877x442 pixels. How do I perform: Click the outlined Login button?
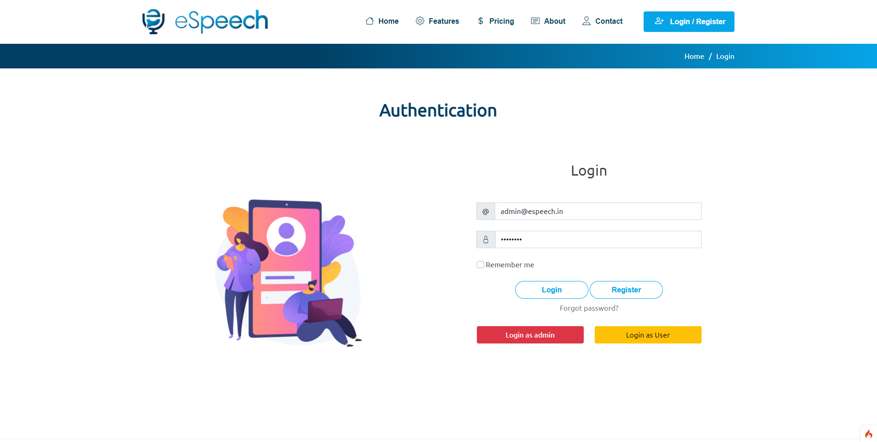(552, 290)
